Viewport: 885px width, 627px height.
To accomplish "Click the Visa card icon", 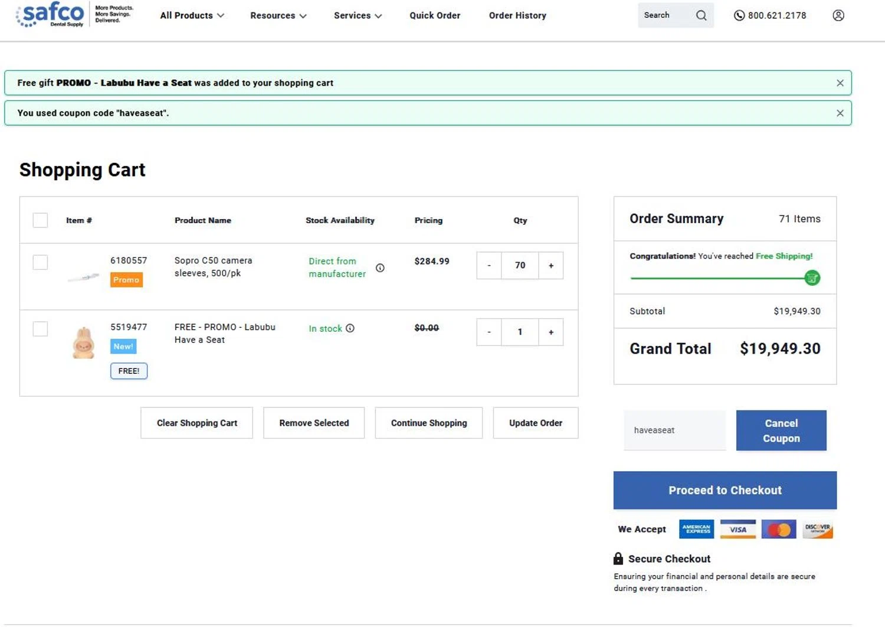I will click(x=737, y=529).
